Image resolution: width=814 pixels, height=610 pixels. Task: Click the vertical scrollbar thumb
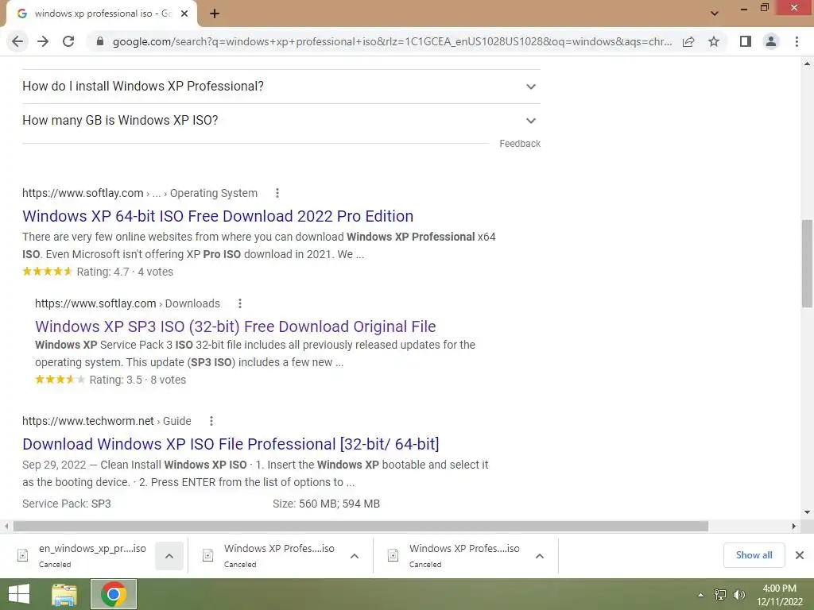click(x=807, y=264)
